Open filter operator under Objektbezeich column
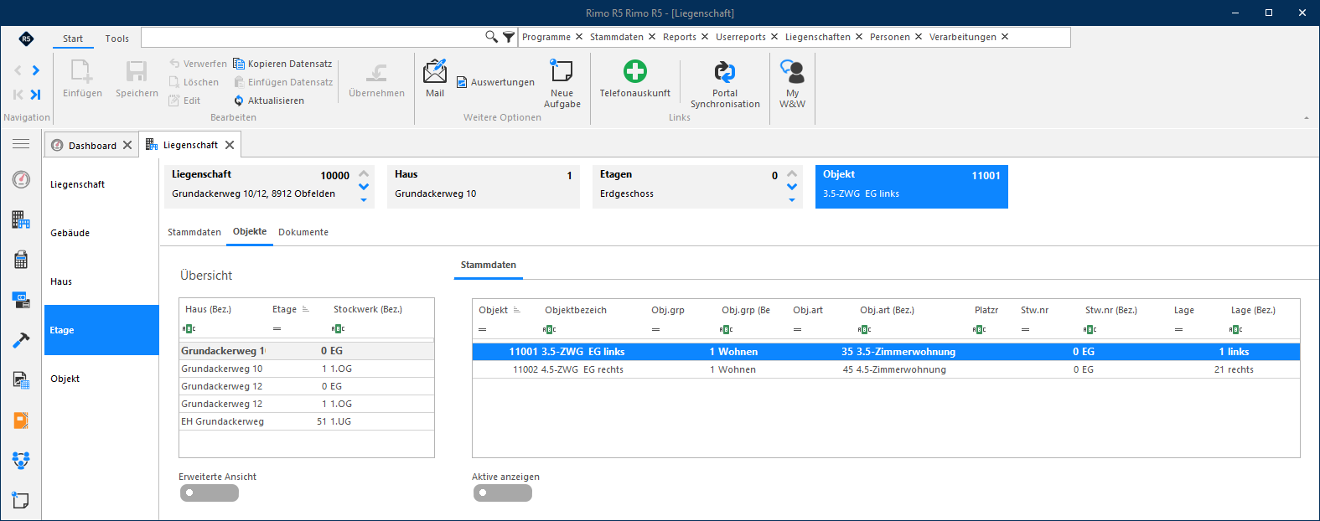 [x=549, y=330]
